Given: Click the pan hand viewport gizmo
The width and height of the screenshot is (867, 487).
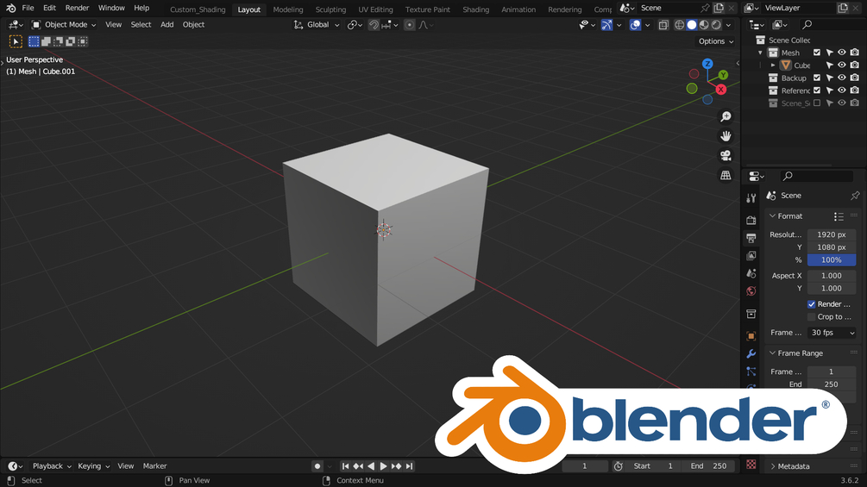Looking at the screenshot, I should [x=726, y=136].
